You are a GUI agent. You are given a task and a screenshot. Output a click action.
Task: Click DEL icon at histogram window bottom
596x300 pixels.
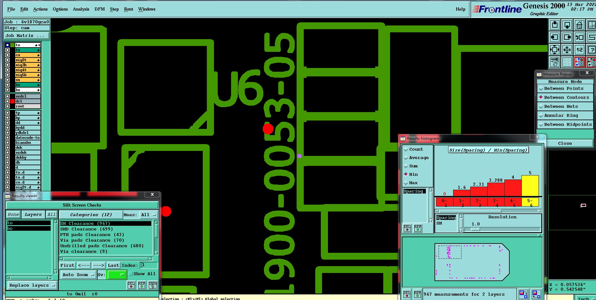tap(407, 294)
